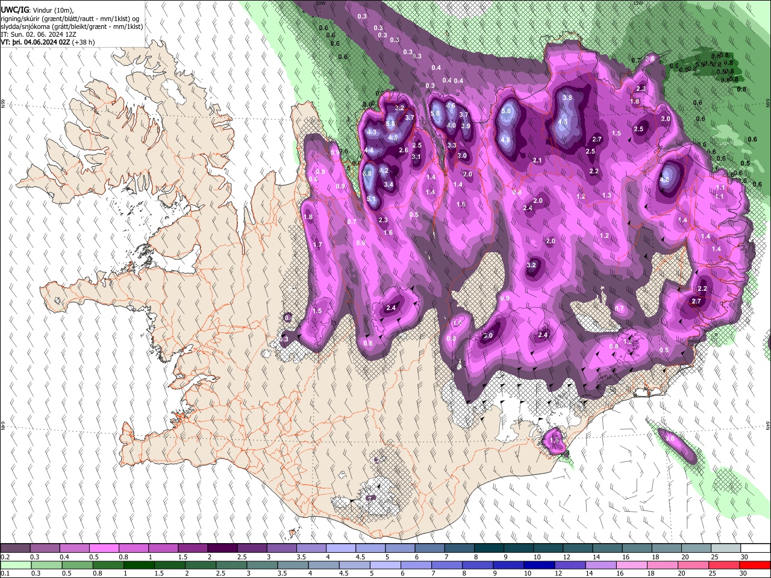Click the dark green lower legend swatch between 1 and 1.5

click(140, 565)
